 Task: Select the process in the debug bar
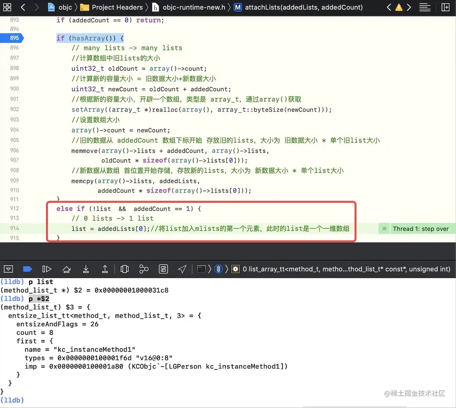click(x=202, y=269)
